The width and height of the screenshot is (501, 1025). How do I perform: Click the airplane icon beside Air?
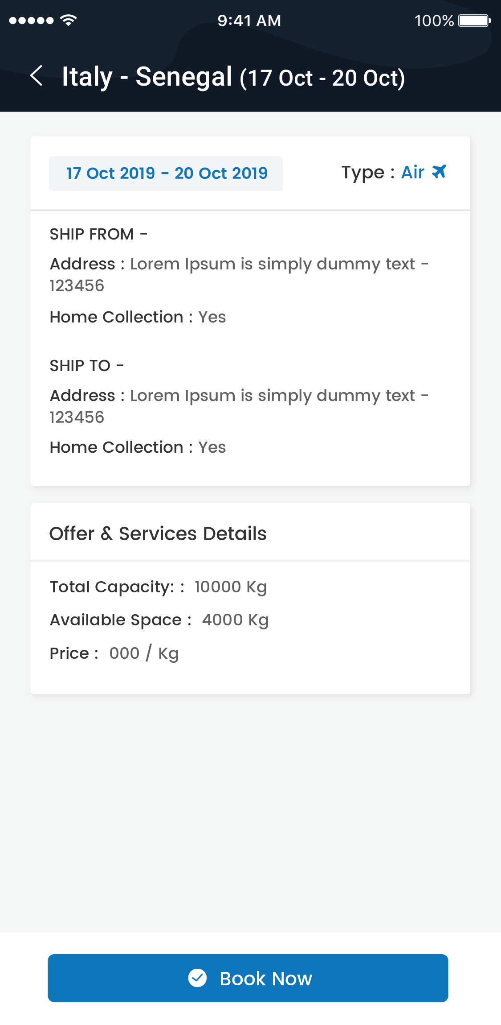[439, 172]
